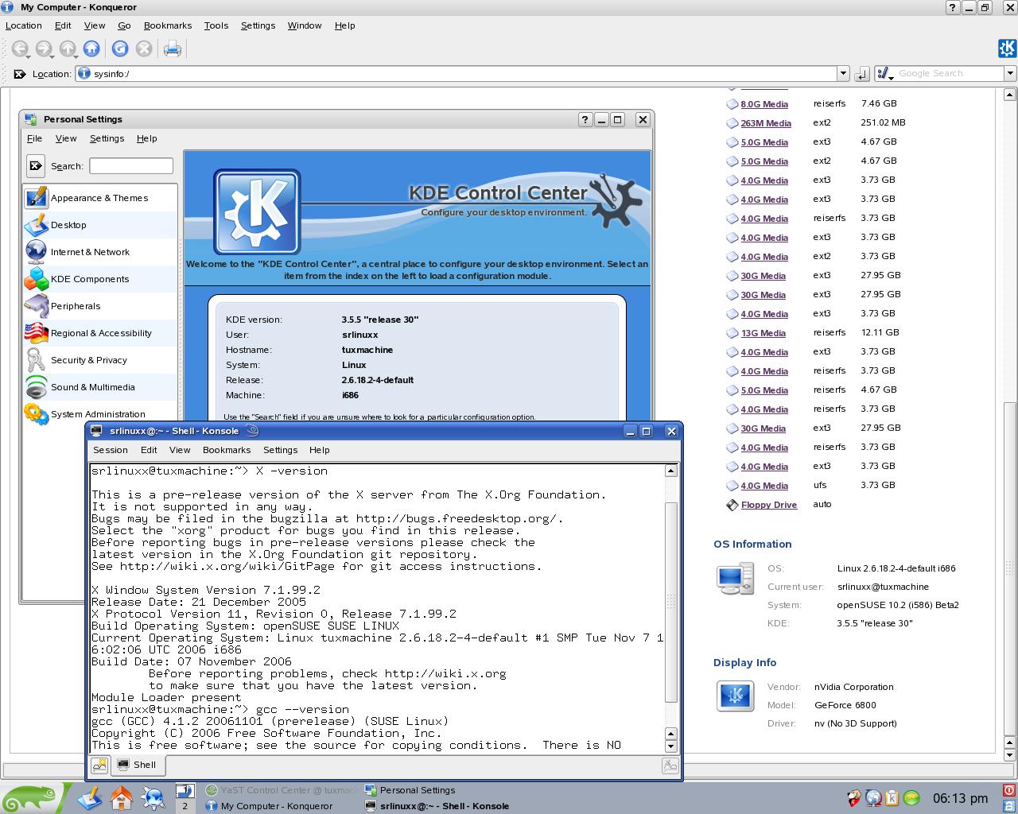Open the 13G Media link
The height and width of the screenshot is (814, 1018).
[x=763, y=333]
